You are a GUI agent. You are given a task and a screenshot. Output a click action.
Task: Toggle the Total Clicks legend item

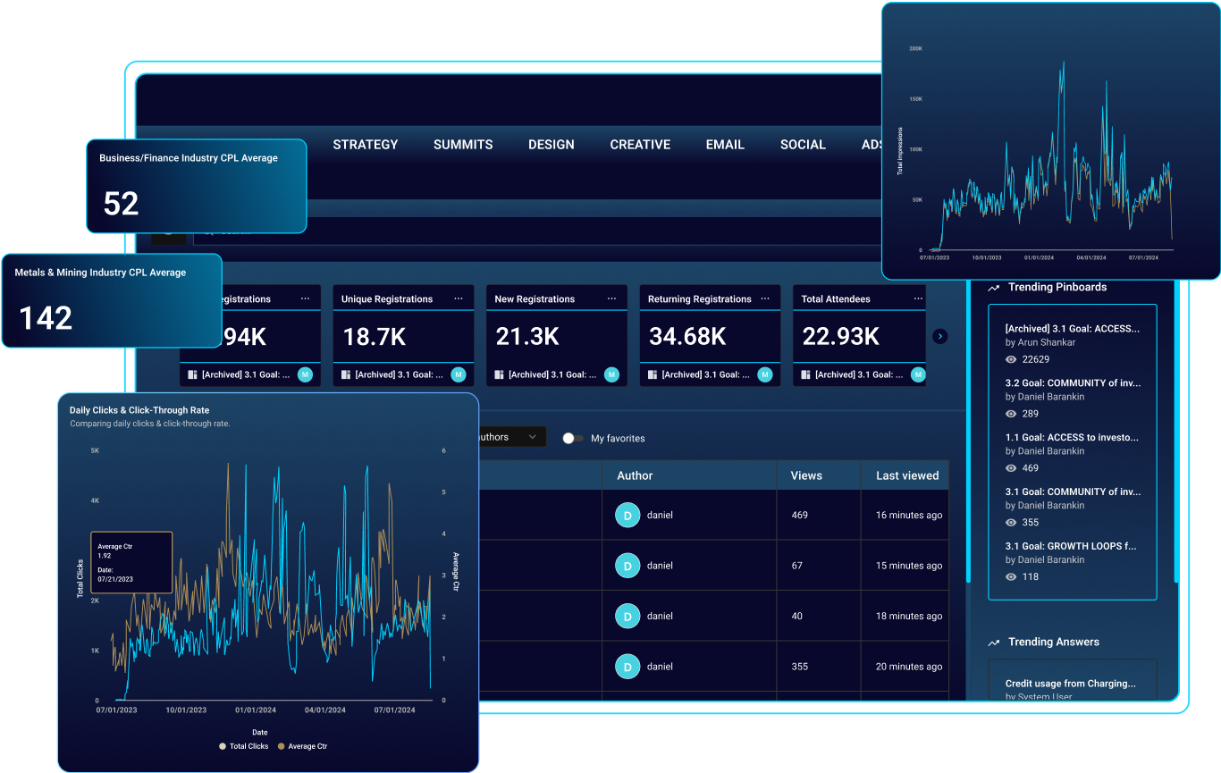click(x=243, y=746)
